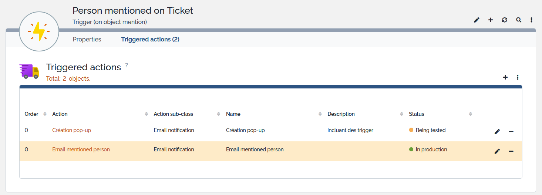Select the Triggered actions (2) tab
Screen dimensions: 542x195
(x=150, y=39)
